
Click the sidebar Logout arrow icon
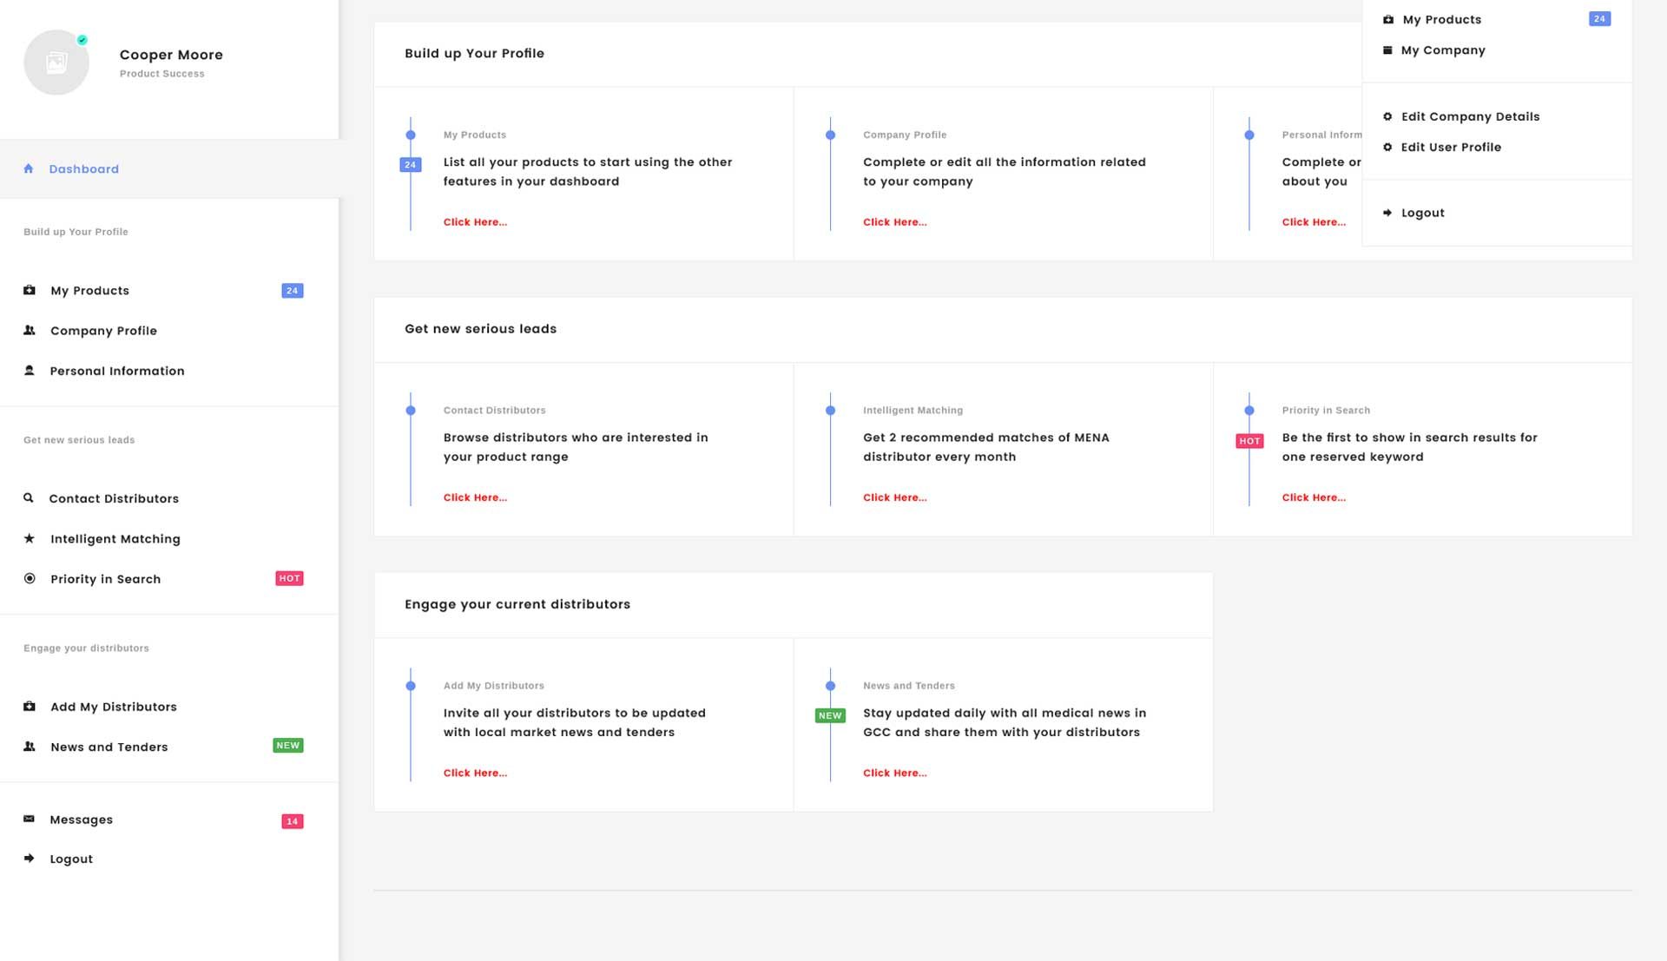[x=29, y=859]
